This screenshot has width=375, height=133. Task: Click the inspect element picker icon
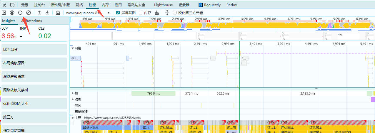pyautogui.click(x=4, y=5)
